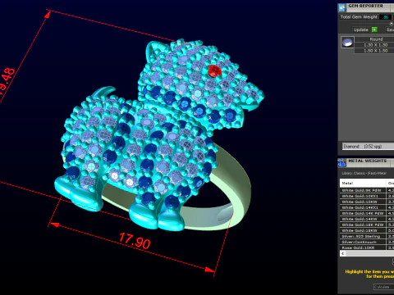Click the green icon beside Update
The width and height of the screenshot is (394, 295).
374,29
